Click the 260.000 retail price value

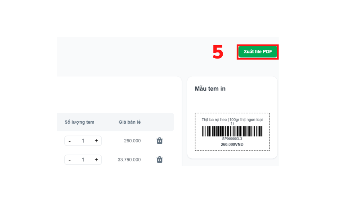132,141
